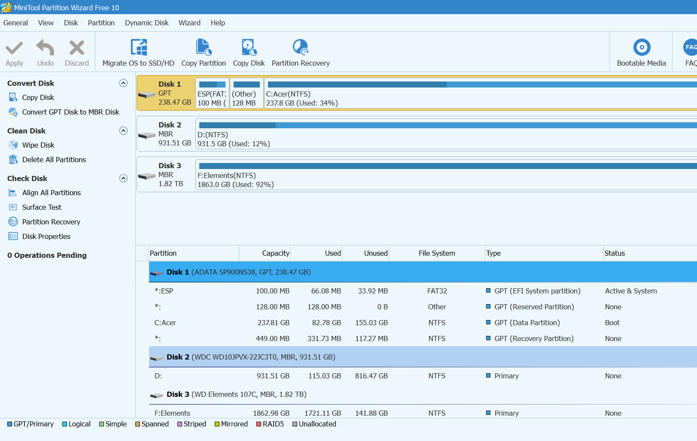Screen dimensions: 697x441
Task: Select the C:Acer partition row
Action: 423,323
